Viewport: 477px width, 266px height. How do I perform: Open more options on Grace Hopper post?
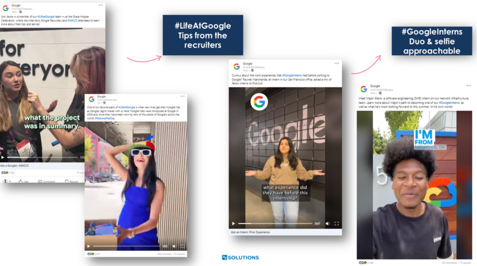point(101,5)
